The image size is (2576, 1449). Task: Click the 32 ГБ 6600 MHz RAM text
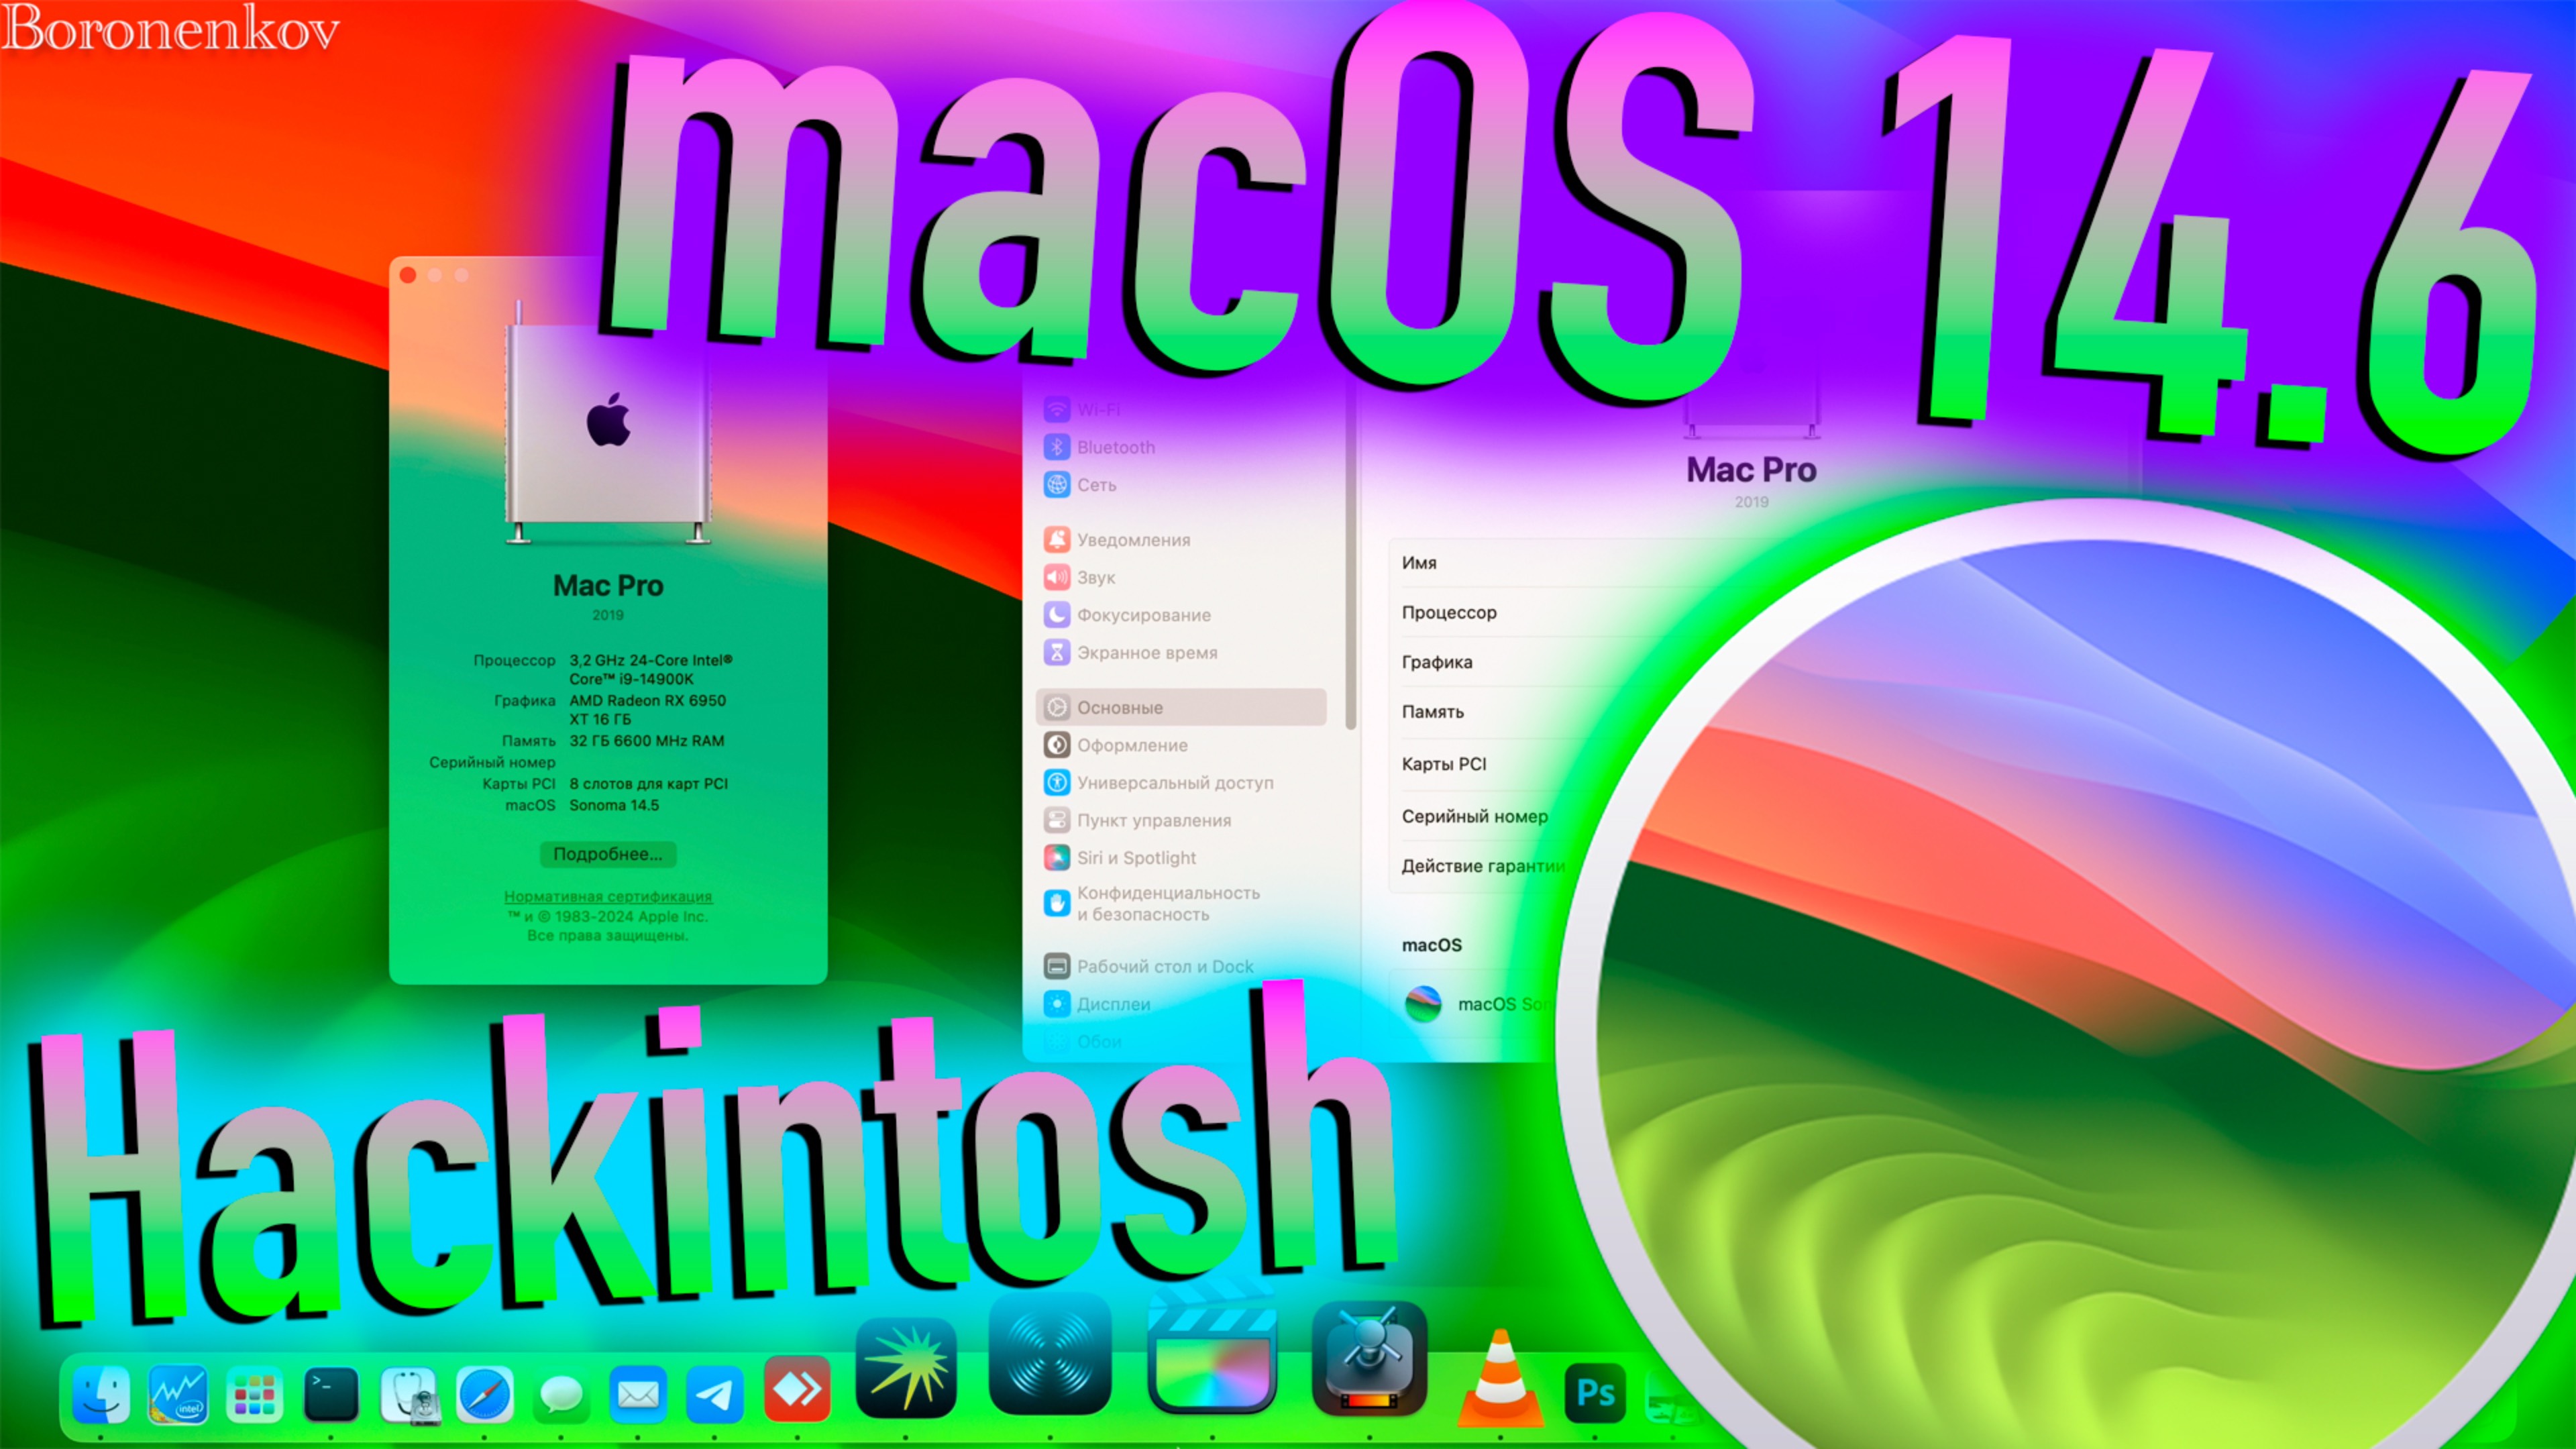(647, 741)
